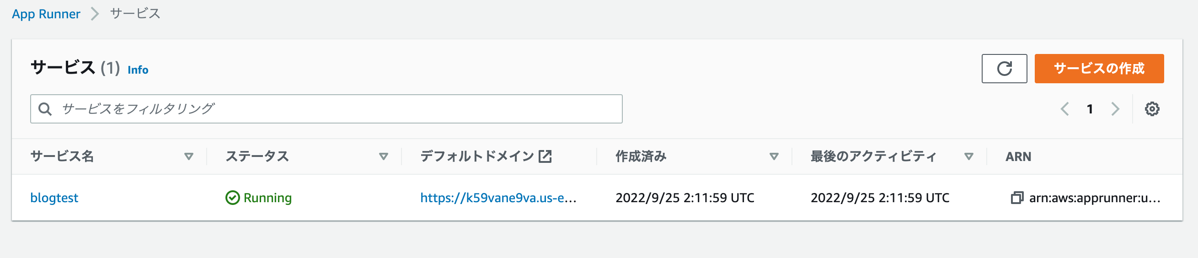The image size is (1198, 258).
Task: Sort by サービス名 column arrow
Action: click(x=188, y=156)
